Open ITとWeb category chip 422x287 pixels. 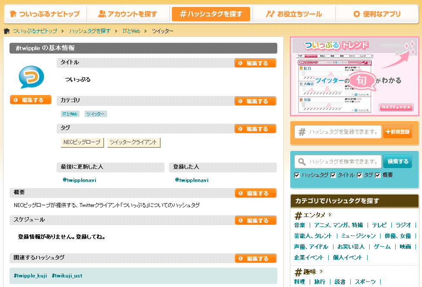pos(70,114)
